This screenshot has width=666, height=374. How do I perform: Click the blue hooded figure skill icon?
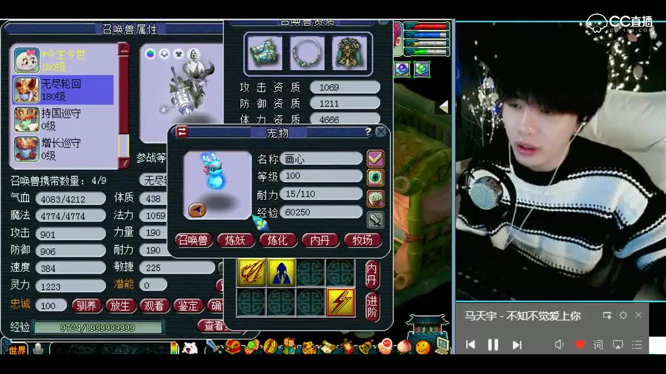[x=281, y=272]
